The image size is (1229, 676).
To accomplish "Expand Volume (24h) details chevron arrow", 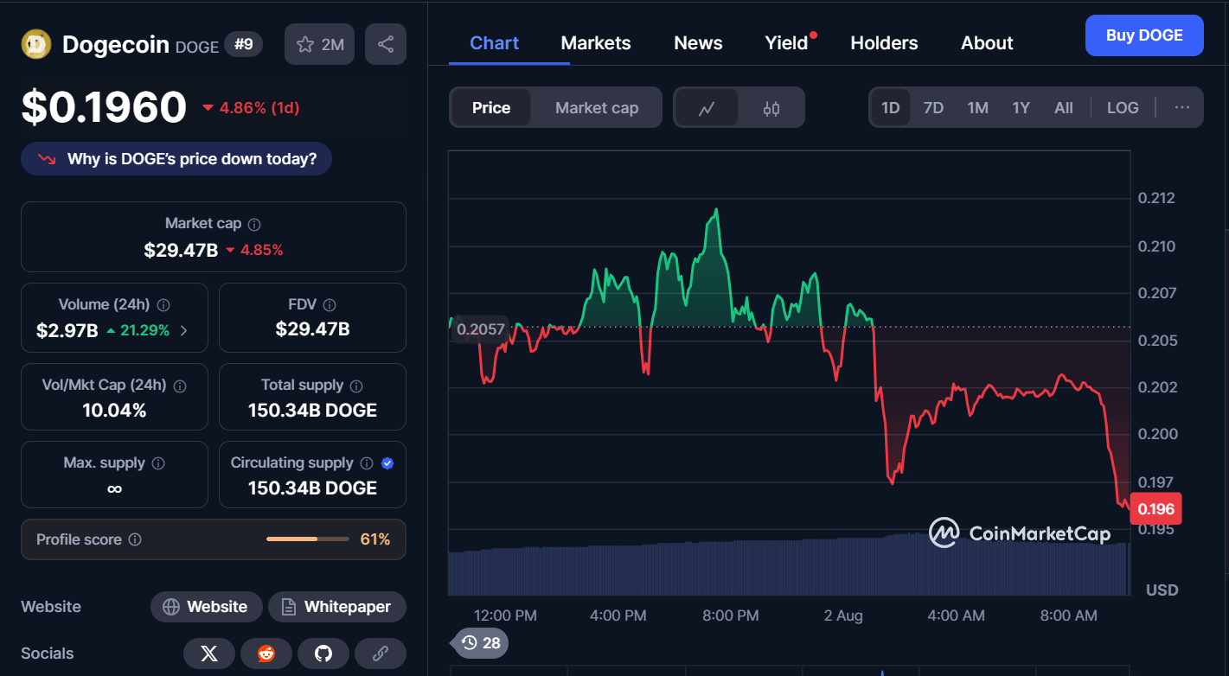I will click(x=183, y=330).
